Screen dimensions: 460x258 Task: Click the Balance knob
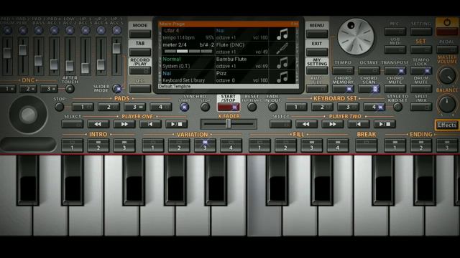(x=447, y=104)
